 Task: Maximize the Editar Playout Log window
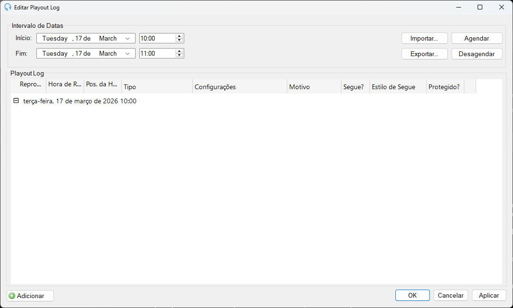click(480, 7)
